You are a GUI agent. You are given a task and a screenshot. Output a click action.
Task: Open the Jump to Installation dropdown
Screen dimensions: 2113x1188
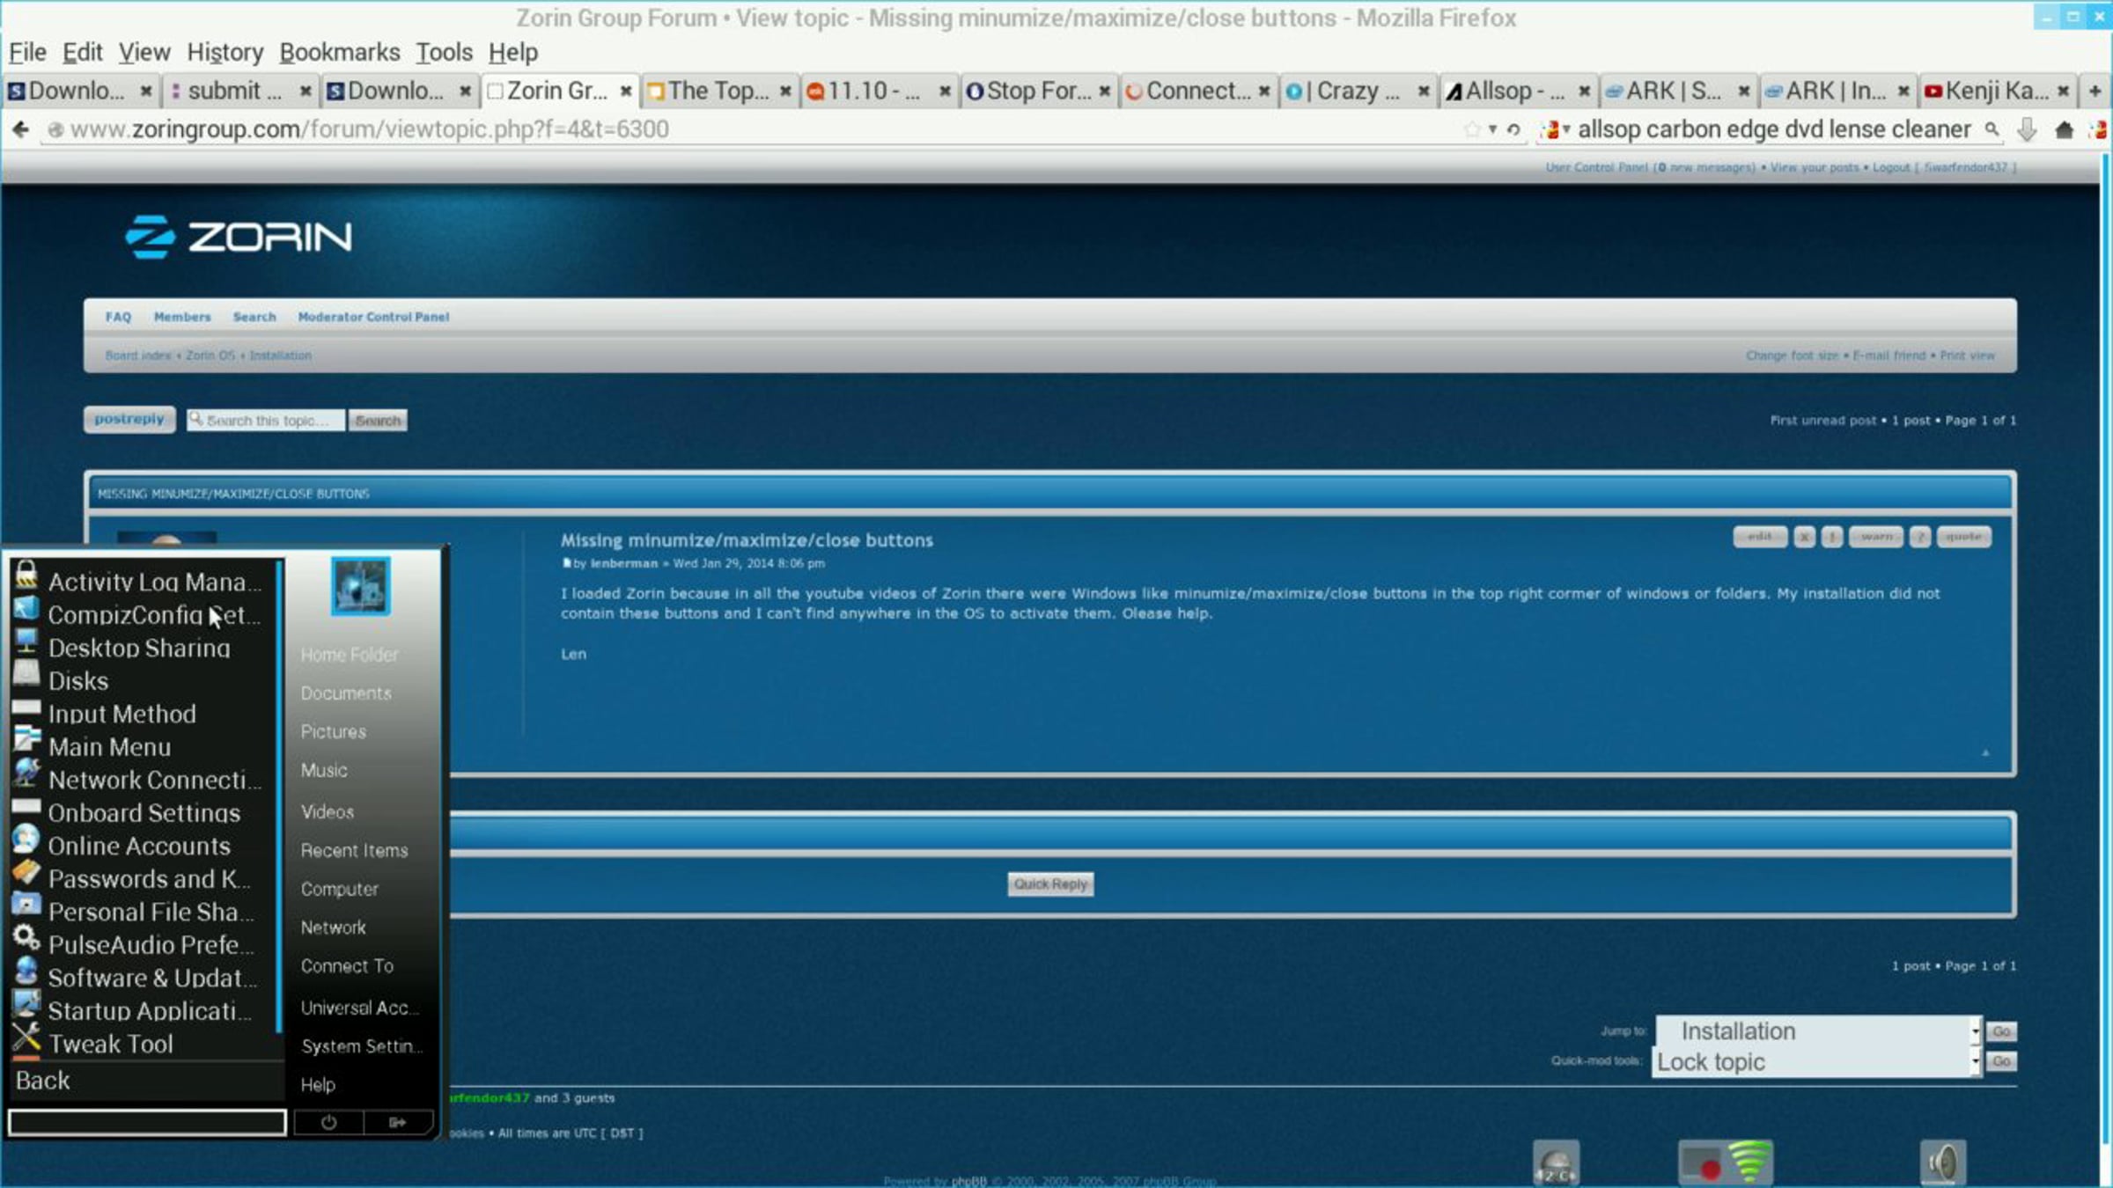coord(1818,1030)
